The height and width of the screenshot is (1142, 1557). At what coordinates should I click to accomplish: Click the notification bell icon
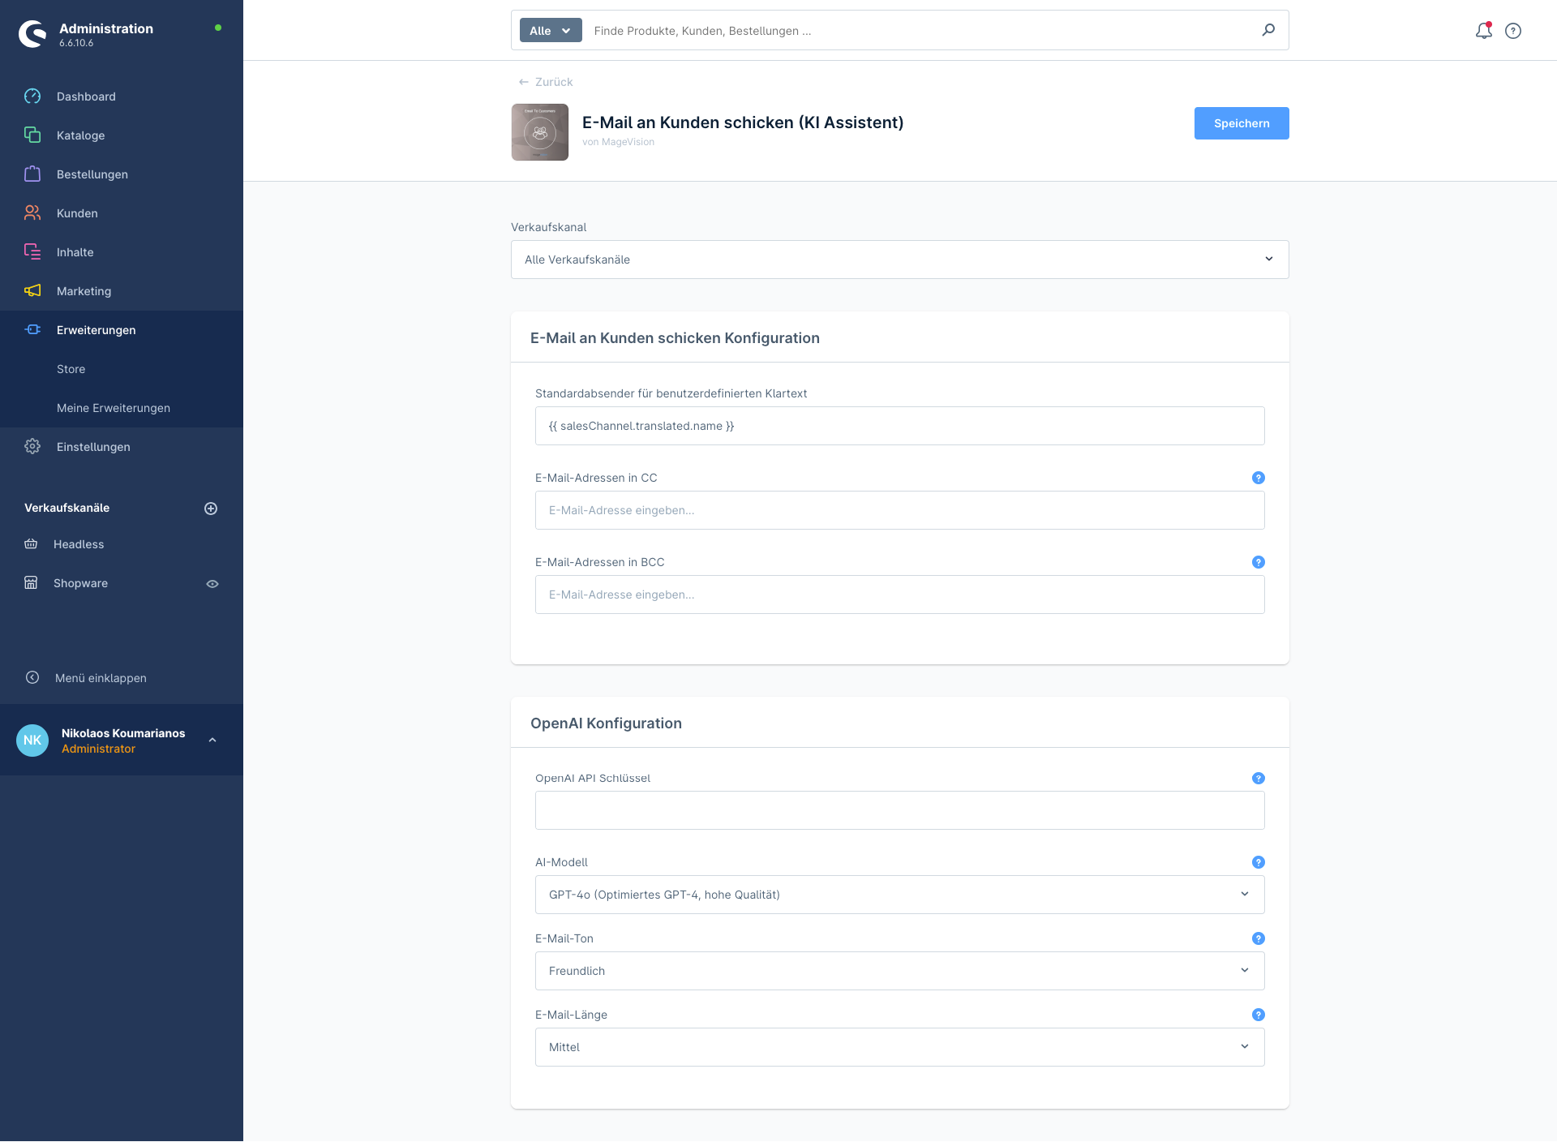(1483, 31)
